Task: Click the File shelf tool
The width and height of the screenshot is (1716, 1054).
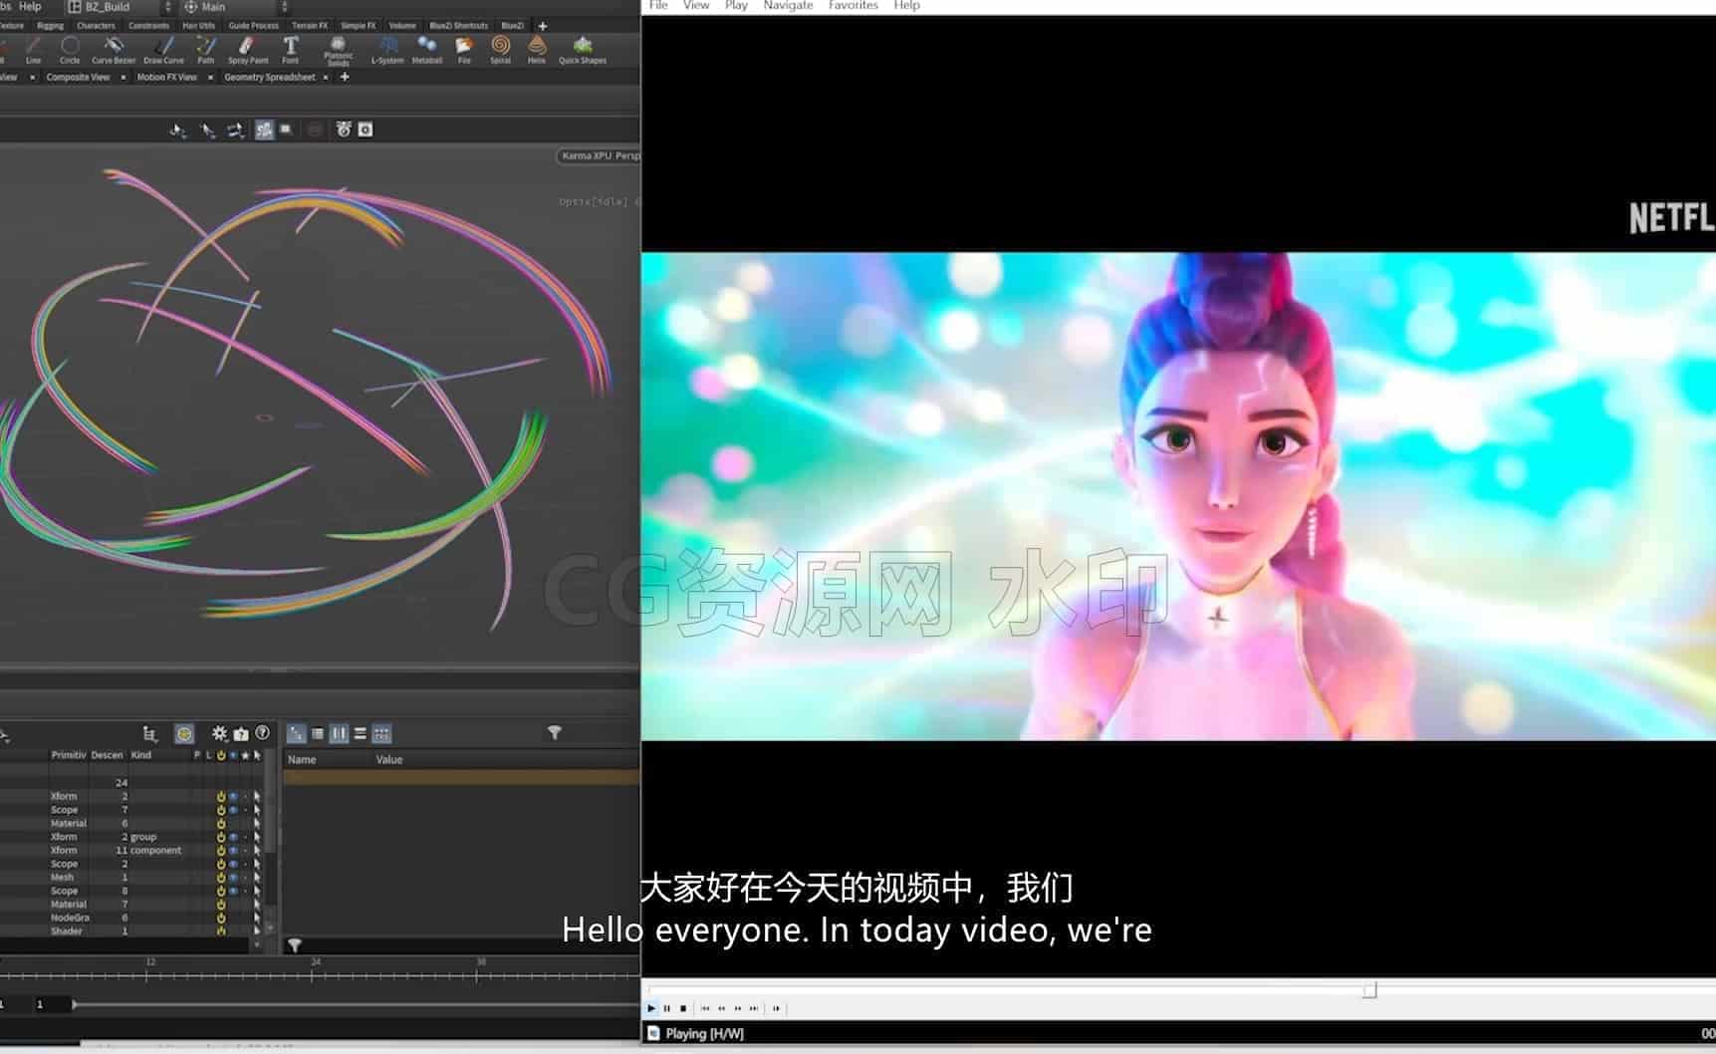Action: 464,49
